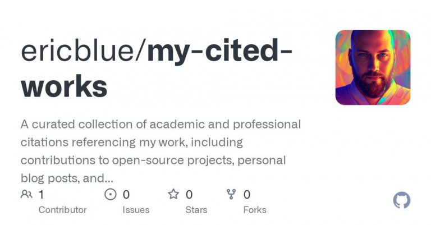
Task: Click the GitHub Octocat logo
Action: pos(401,200)
